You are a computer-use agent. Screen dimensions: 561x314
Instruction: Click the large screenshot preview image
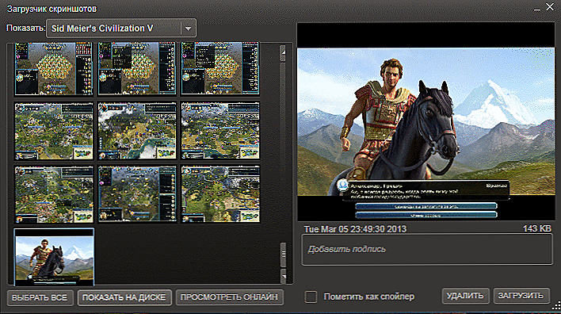426,122
